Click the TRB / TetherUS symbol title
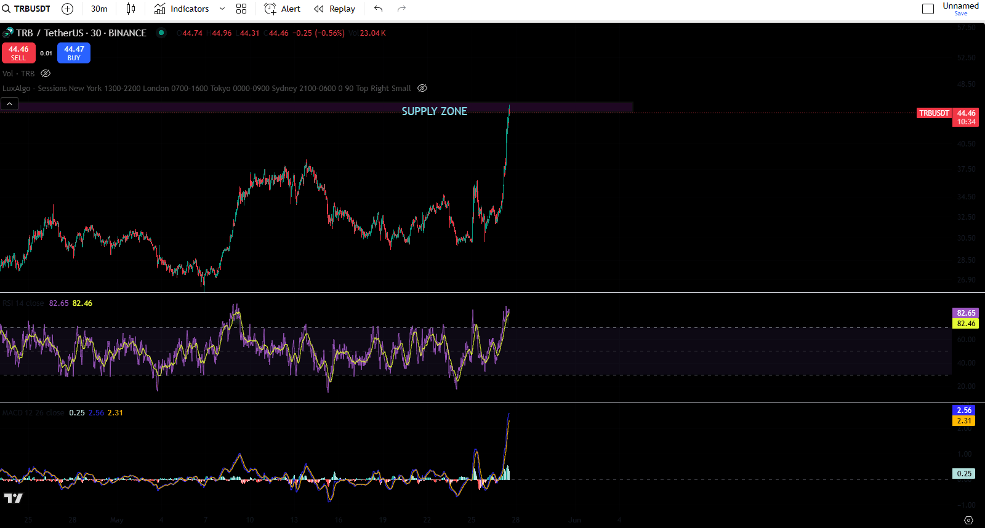 81,33
